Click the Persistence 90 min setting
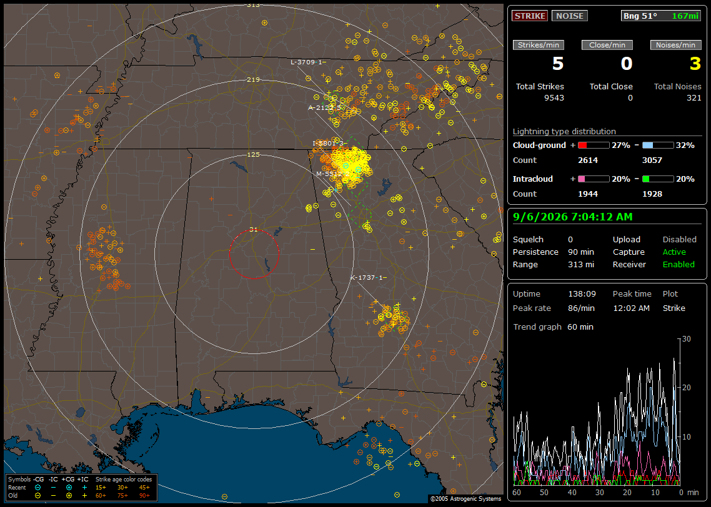The image size is (711, 507). [553, 252]
